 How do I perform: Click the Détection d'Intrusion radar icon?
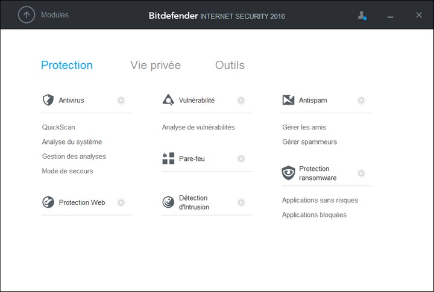coord(168,202)
